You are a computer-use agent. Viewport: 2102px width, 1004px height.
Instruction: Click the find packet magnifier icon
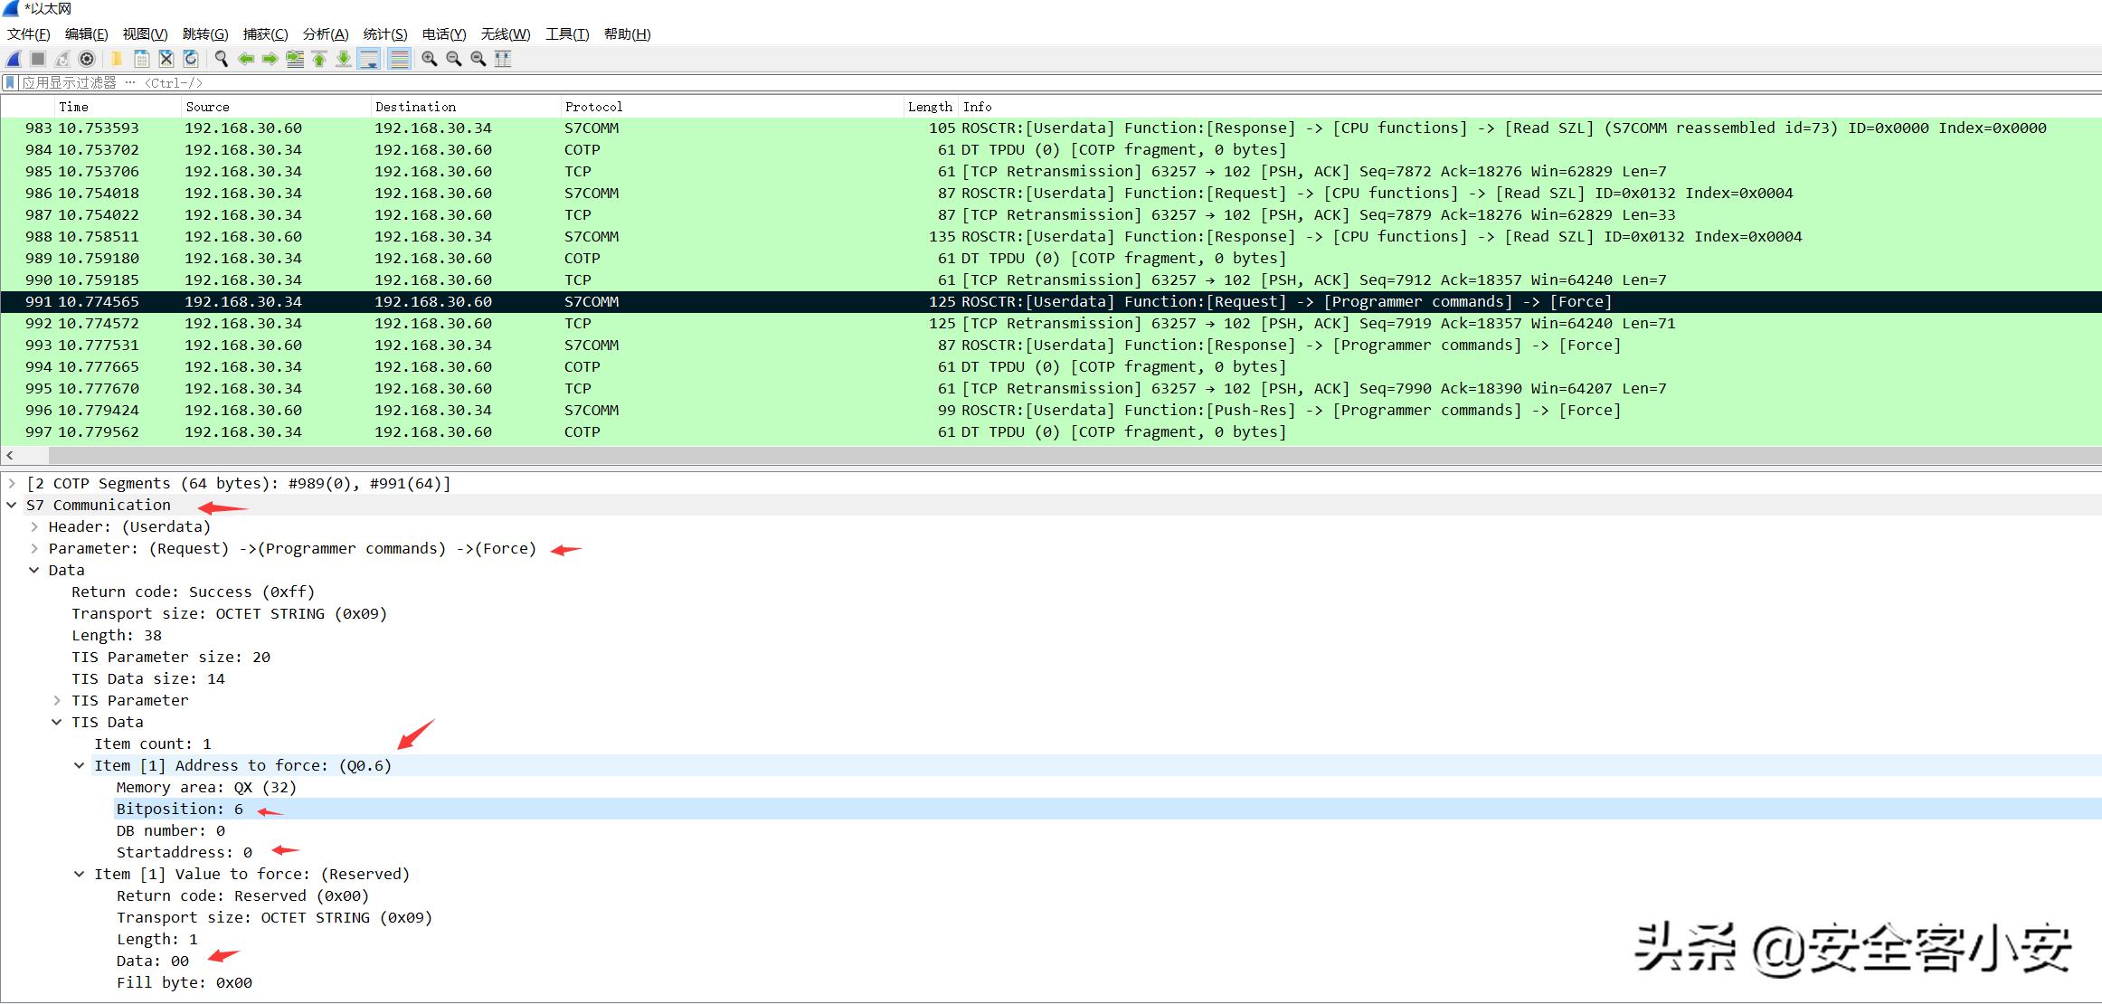[221, 59]
